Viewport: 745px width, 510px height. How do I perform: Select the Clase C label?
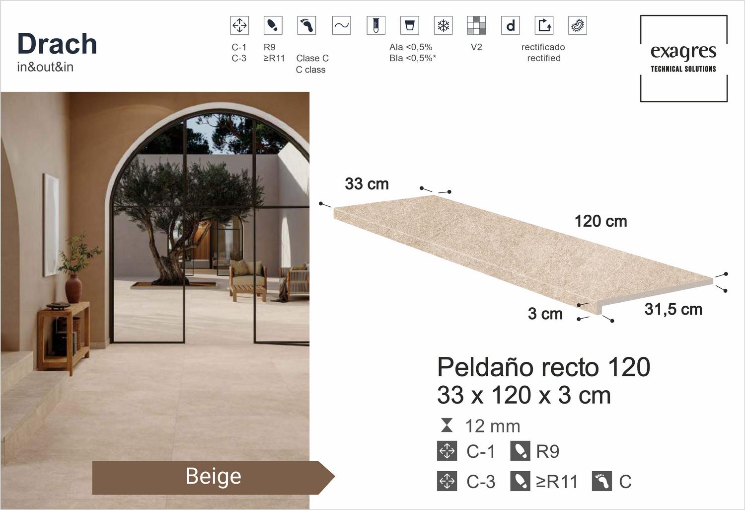312,58
